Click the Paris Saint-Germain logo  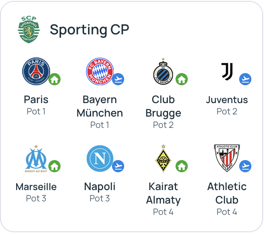(36, 72)
